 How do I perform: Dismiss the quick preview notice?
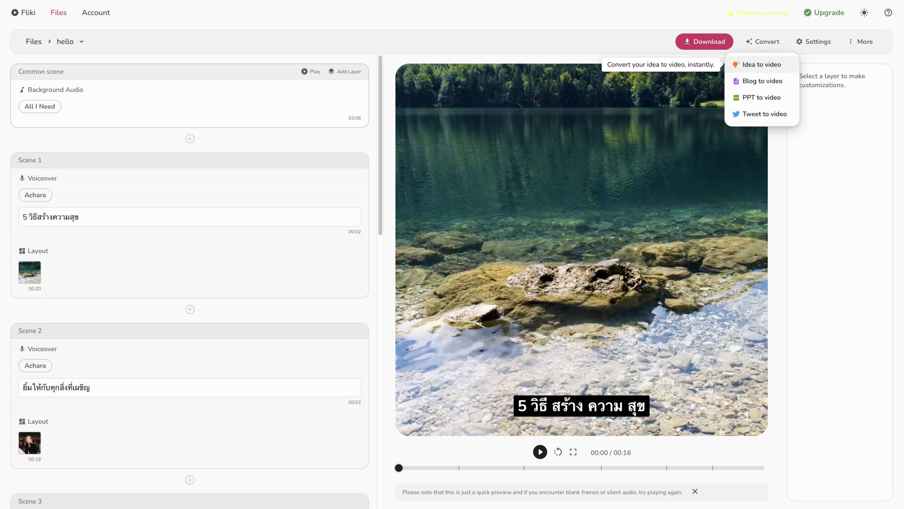click(x=695, y=491)
